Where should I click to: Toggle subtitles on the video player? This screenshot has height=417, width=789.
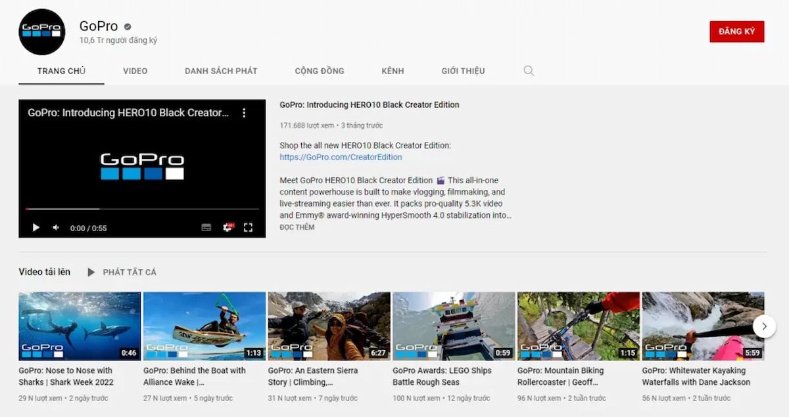206,228
